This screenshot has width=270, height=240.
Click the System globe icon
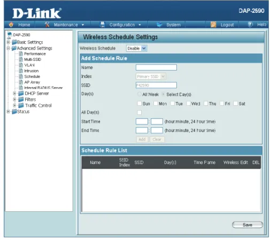[159, 25]
